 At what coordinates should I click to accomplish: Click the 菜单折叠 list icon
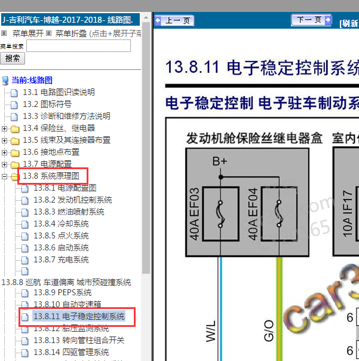(48, 33)
